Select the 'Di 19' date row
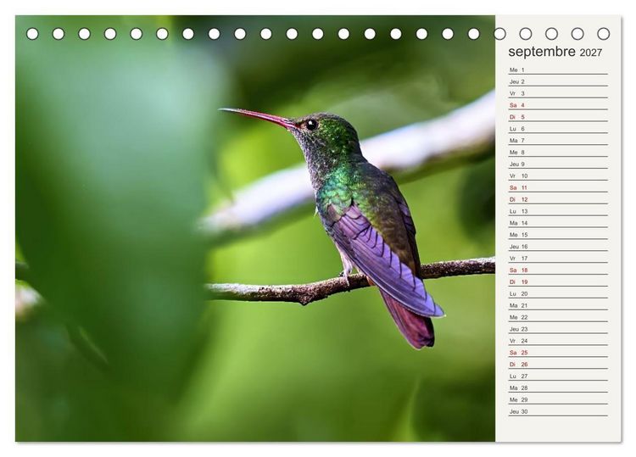Screen dimensions: 636x457 point(558,281)
